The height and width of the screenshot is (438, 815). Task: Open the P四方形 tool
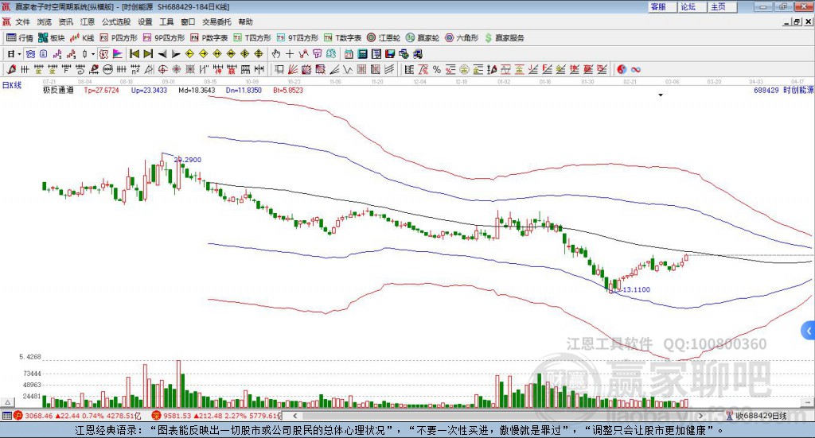click(119, 38)
